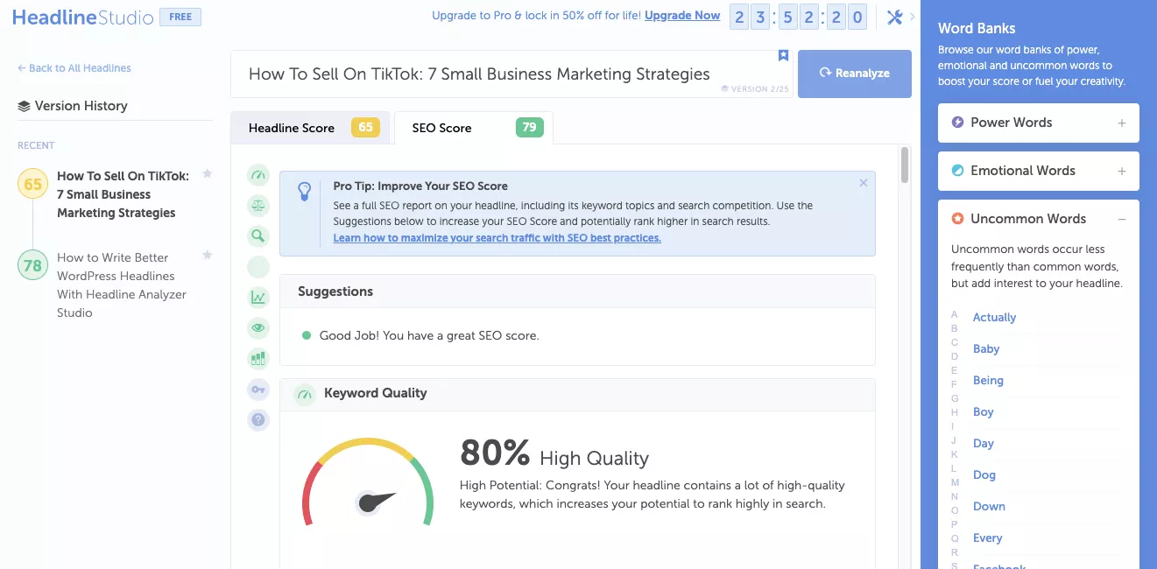Click the Reanalyze button
This screenshot has height=569, width=1157.
pyautogui.click(x=855, y=74)
